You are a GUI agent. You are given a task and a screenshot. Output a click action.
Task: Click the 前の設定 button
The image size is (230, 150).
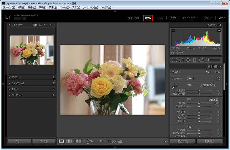(x=183, y=141)
